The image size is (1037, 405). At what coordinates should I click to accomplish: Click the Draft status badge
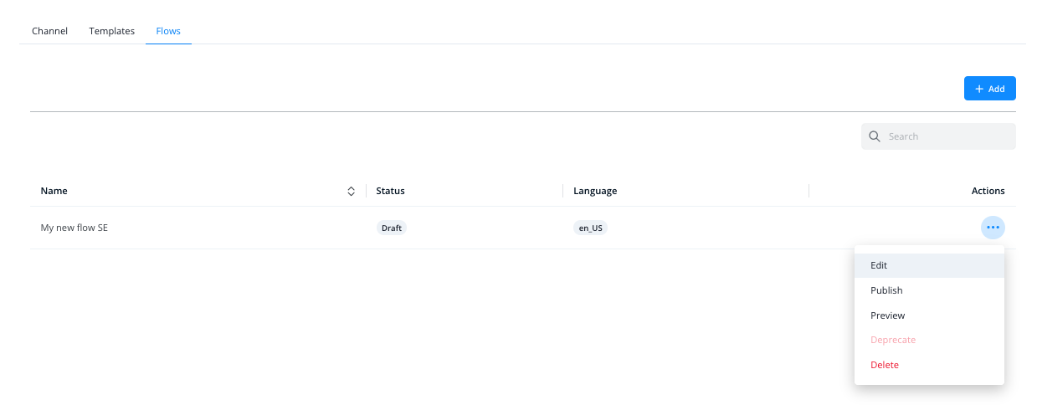(392, 228)
